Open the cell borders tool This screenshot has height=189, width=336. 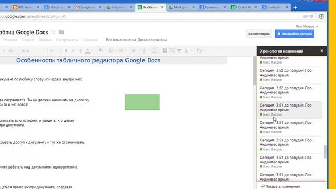click(111, 51)
